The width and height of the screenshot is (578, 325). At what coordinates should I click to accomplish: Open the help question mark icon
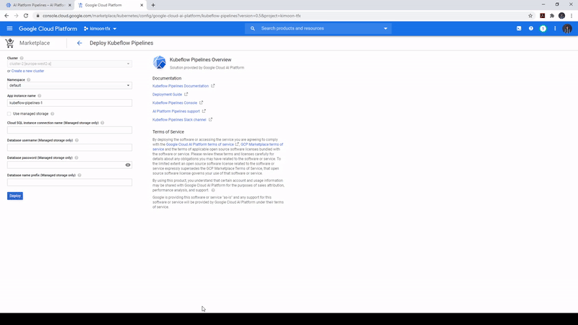(x=531, y=28)
